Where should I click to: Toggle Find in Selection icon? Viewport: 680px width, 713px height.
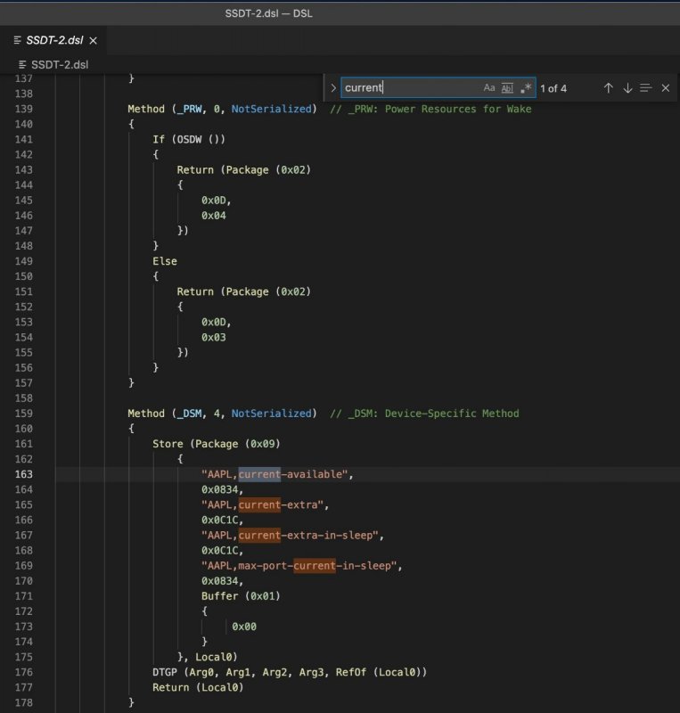(x=646, y=88)
